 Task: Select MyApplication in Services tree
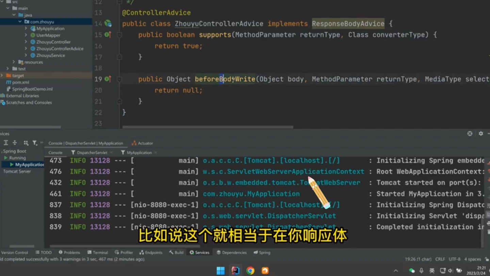click(x=30, y=165)
